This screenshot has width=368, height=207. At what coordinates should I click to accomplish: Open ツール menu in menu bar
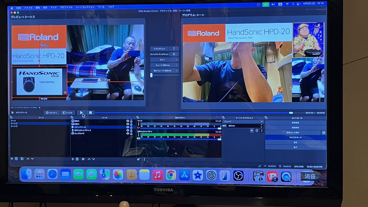click(101, 7)
